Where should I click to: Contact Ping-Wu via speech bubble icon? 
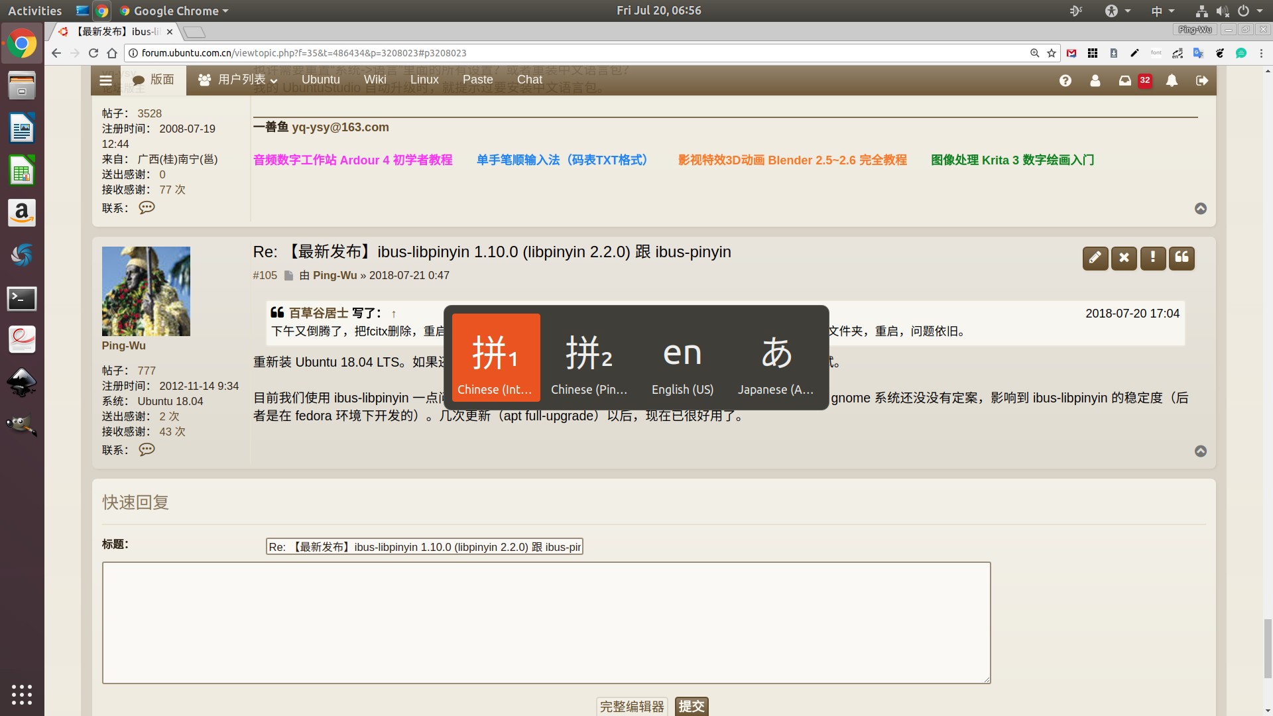[x=147, y=449]
